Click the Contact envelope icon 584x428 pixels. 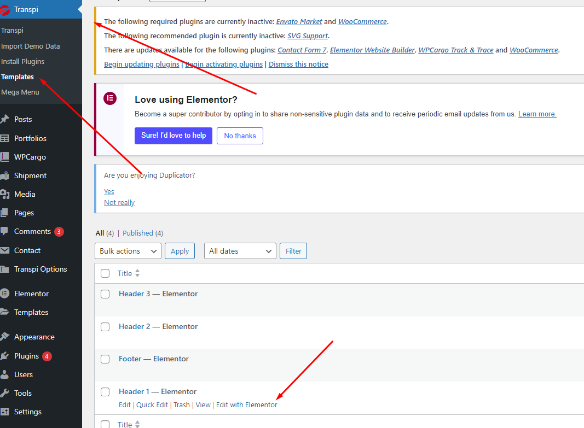[x=4, y=250]
